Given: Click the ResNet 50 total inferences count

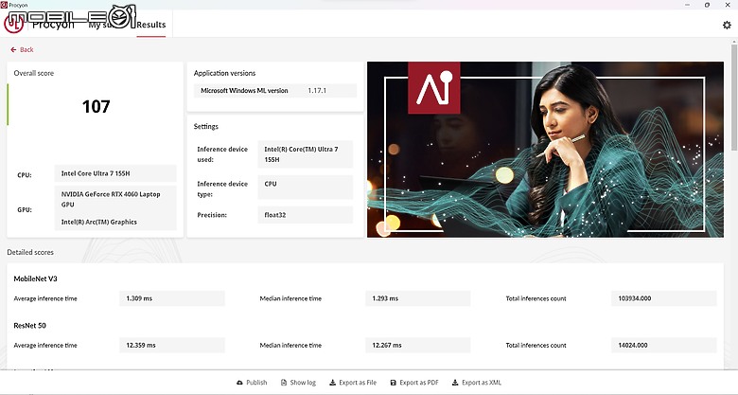Looking at the screenshot, I should pos(663,345).
